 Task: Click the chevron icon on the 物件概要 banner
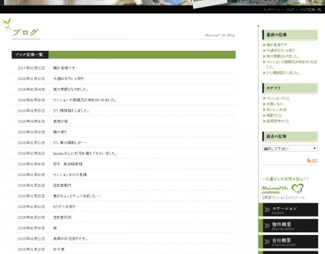267,226
